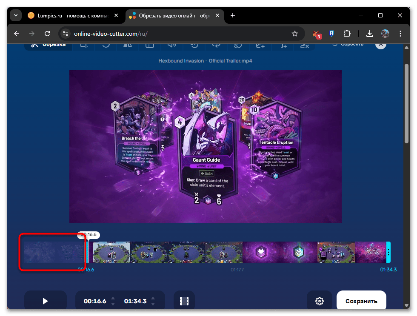Go back to previous page
The image size is (417, 316).
17,34
